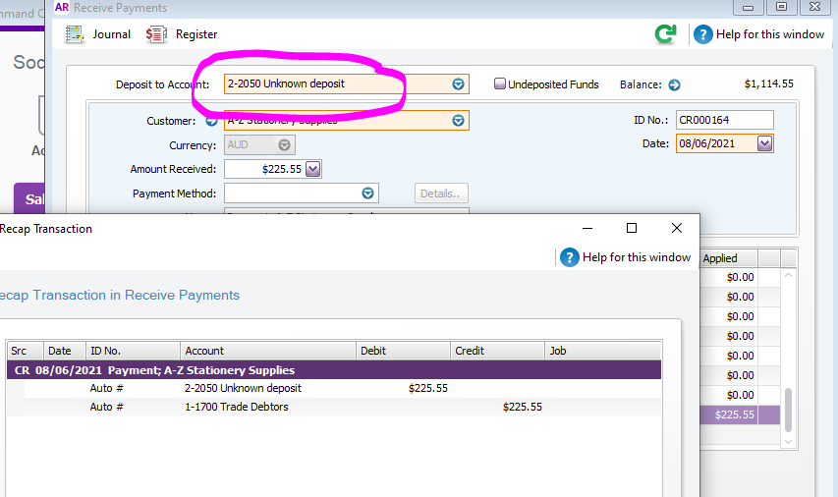This screenshot has height=497, width=838.
Task: Click the Details button
Action: point(441,193)
